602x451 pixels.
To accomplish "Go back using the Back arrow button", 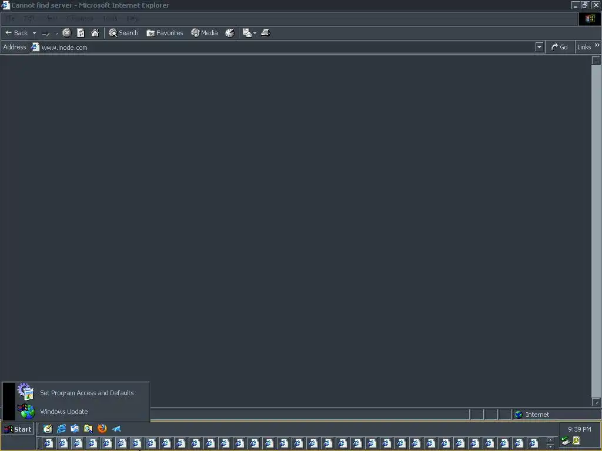I will [16, 33].
